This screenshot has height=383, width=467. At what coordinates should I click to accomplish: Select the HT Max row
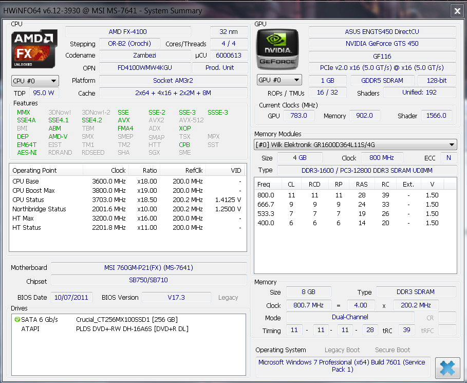point(127,218)
